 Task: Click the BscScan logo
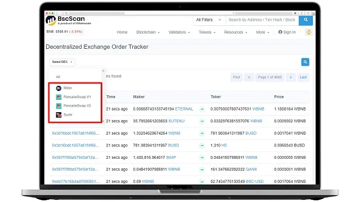point(68,20)
